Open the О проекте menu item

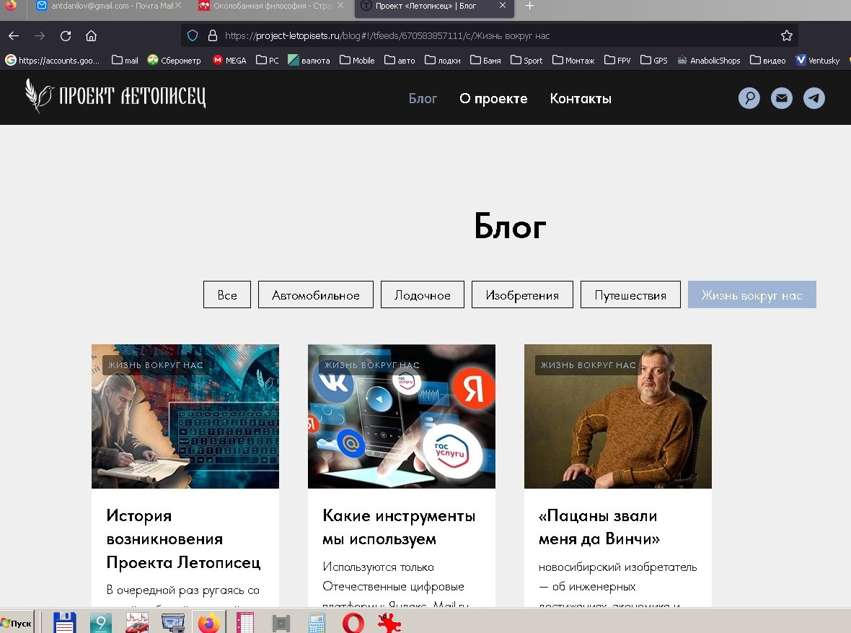click(493, 99)
